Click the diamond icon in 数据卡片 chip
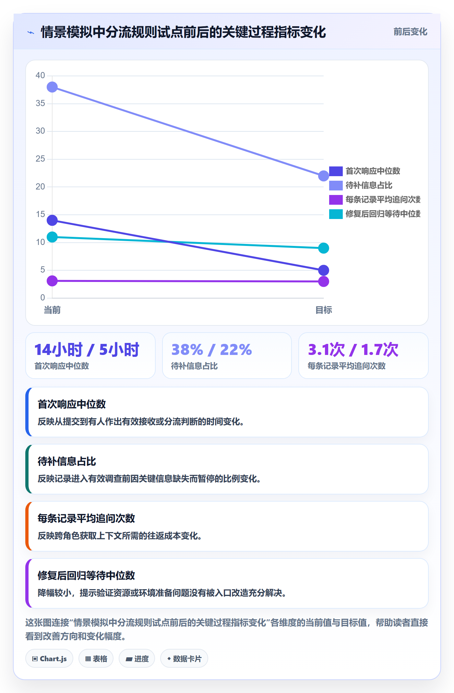Image resolution: width=454 pixels, height=693 pixels. pyautogui.click(x=169, y=659)
